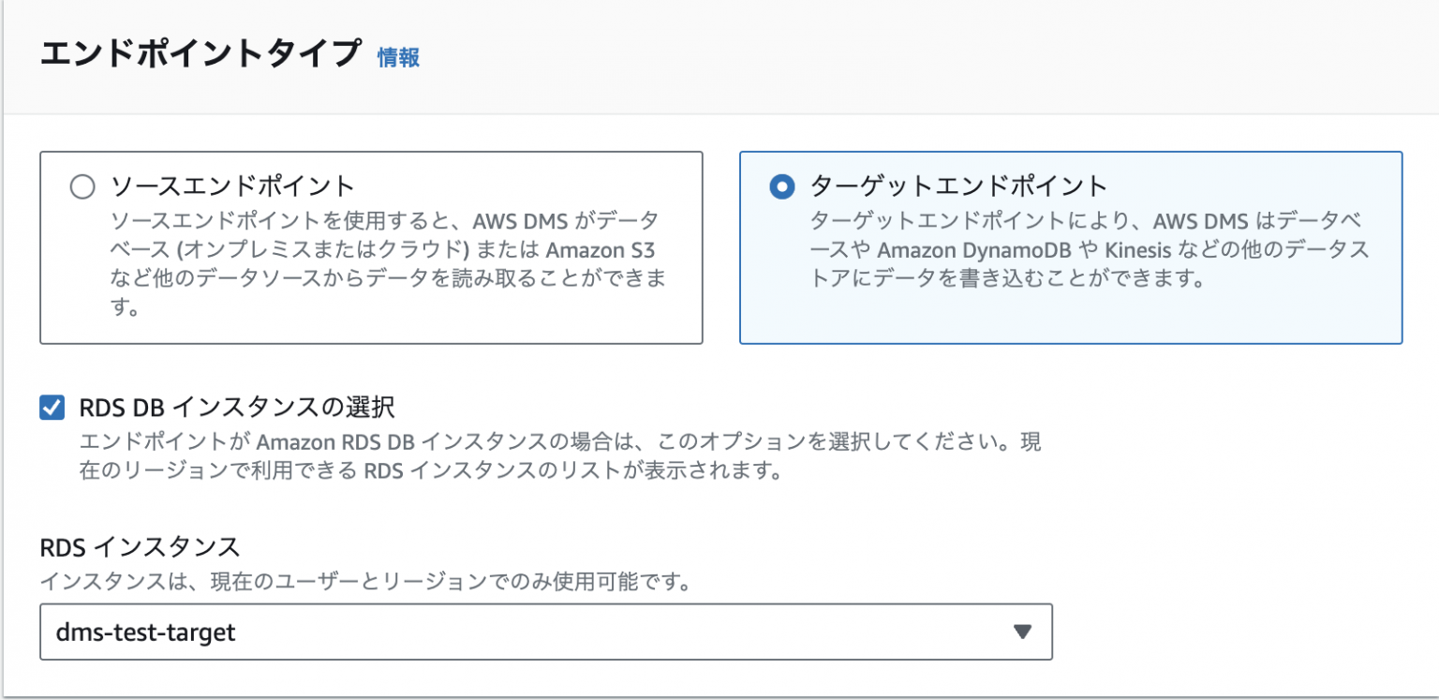Click the ソースエンドポイント card area
The height and width of the screenshot is (700, 1439).
pyautogui.click(x=371, y=247)
